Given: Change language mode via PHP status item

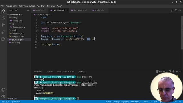Looking at the screenshot, I should (155, 102).
